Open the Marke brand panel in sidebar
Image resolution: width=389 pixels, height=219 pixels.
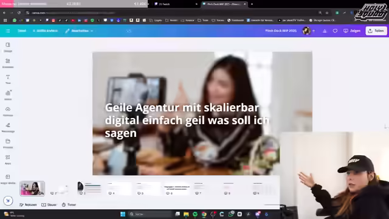click(x=8, y=96)
